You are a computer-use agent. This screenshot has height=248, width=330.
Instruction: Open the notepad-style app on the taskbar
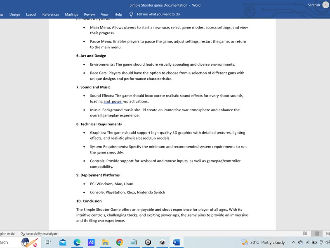coord(134,242)
